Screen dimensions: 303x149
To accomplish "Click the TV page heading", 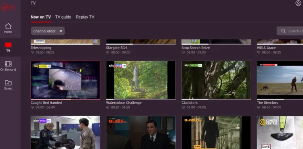I will (x=33, y=3).
